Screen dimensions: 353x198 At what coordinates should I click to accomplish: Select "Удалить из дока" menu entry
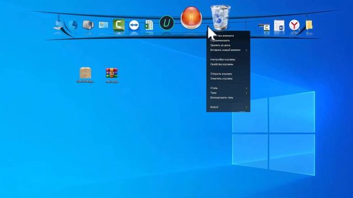(228, 45)
